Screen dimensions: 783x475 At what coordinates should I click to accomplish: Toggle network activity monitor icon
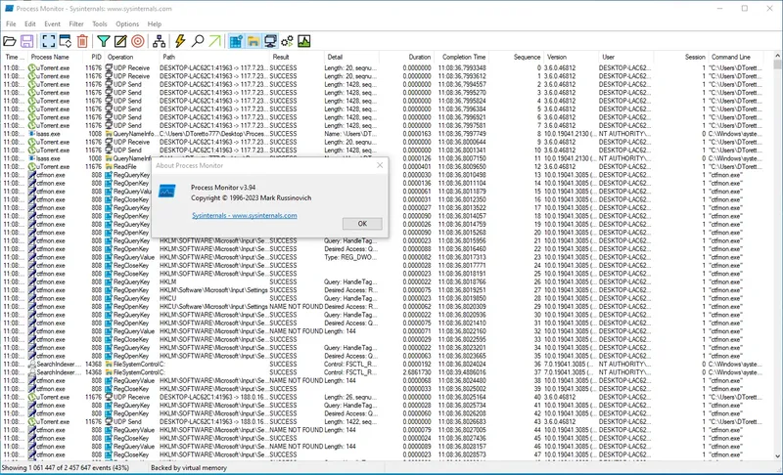271,41
